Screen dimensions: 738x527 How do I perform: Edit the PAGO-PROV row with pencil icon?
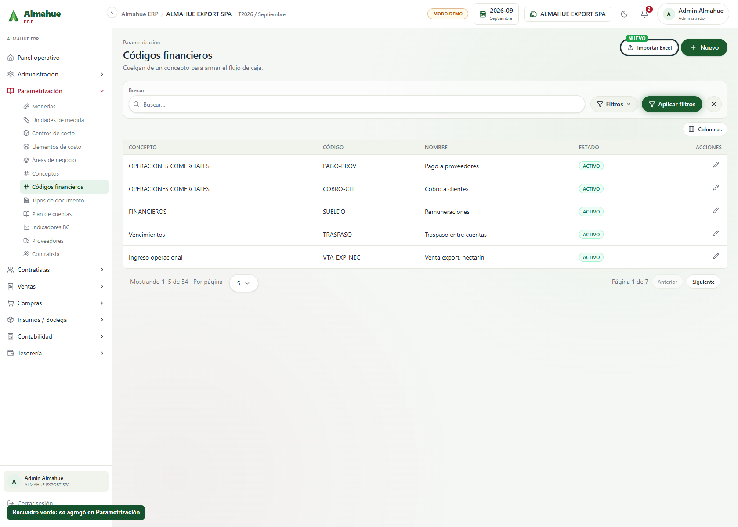pos(716,165)
